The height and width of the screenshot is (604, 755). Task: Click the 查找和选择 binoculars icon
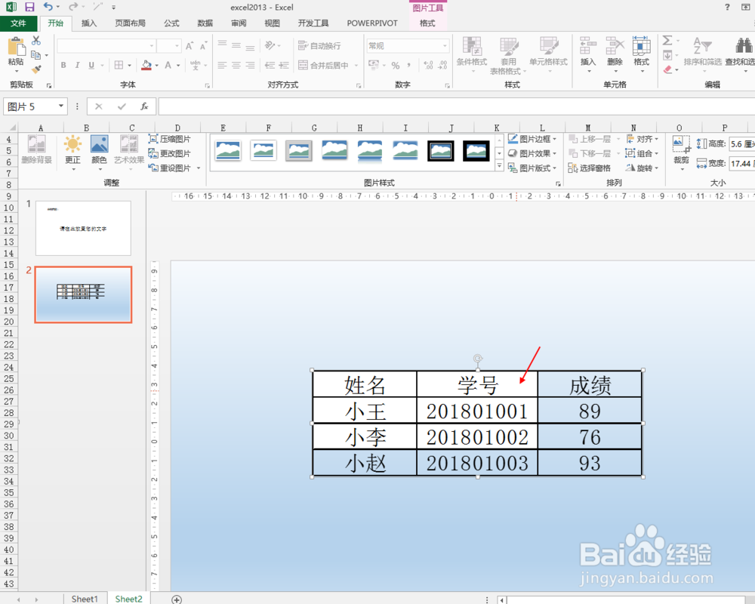pos(744,46)
